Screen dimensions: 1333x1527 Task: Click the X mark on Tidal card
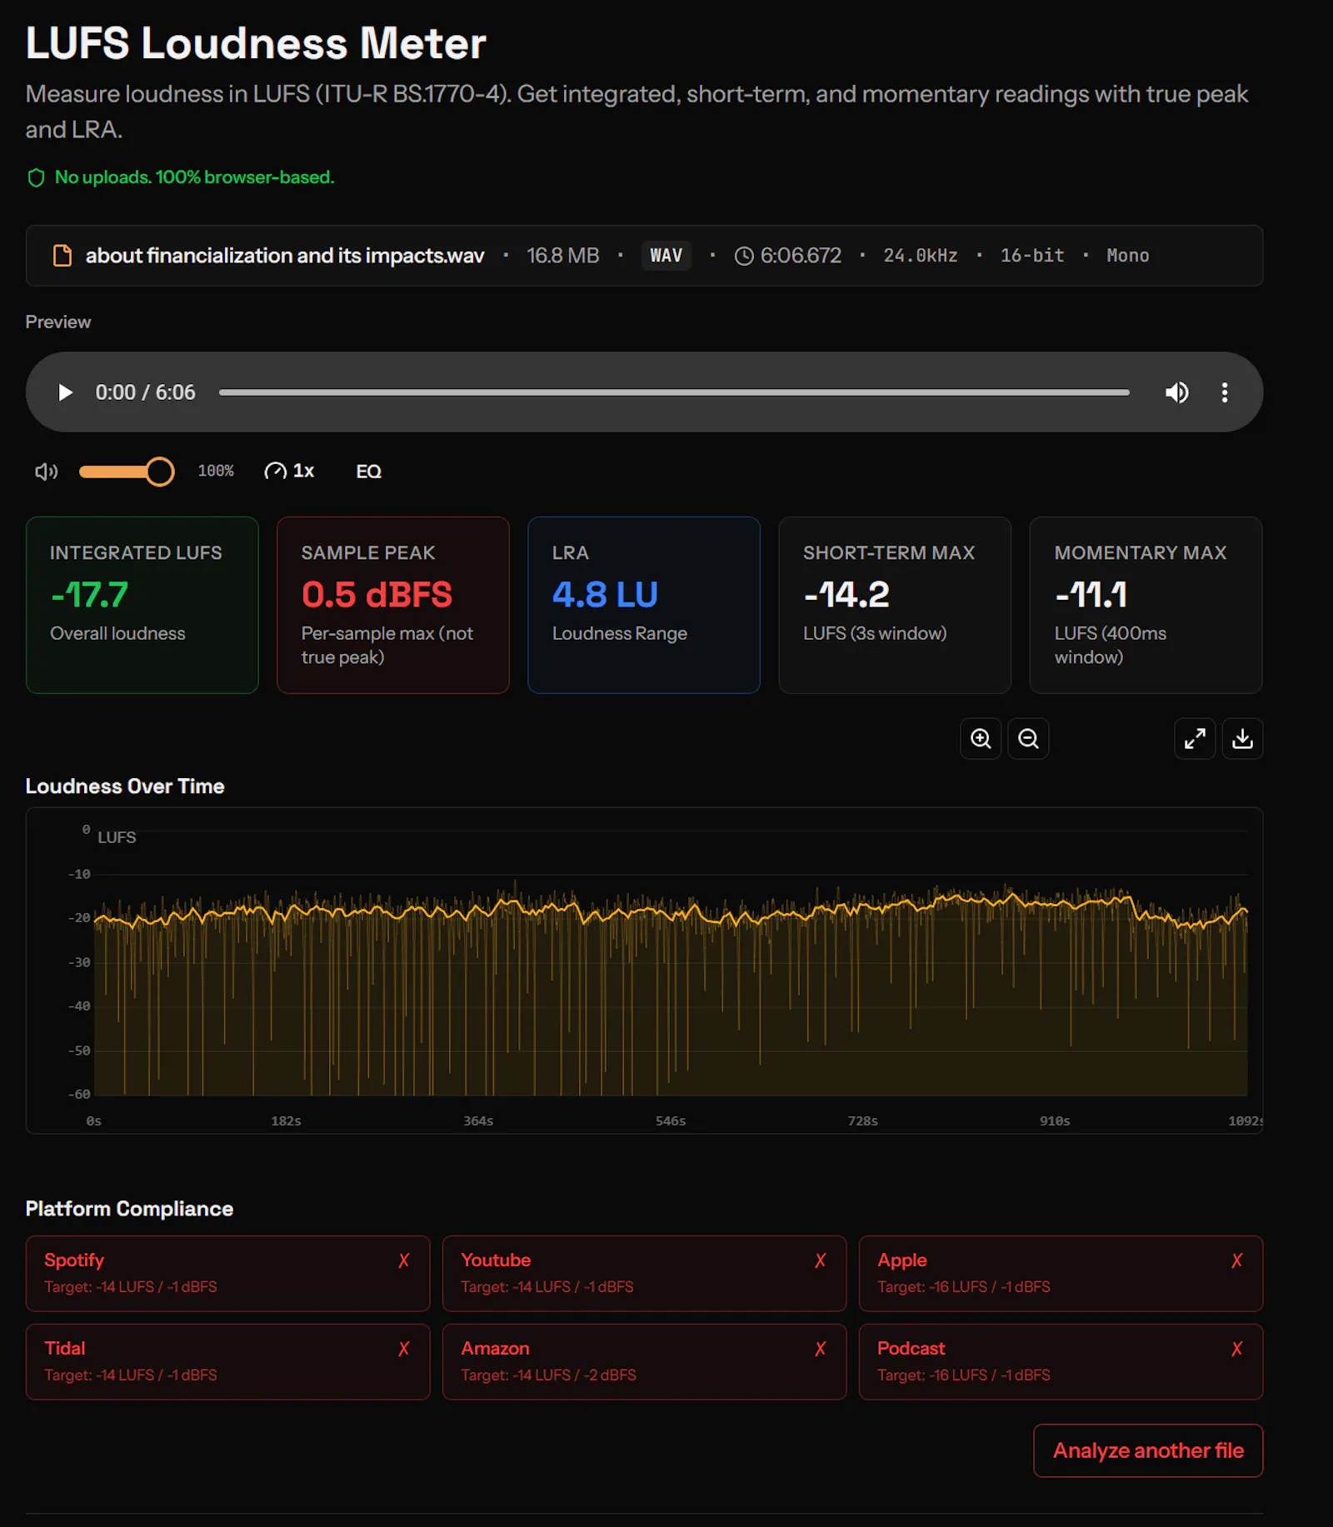pyautogui.click(x=404, y=1349)
